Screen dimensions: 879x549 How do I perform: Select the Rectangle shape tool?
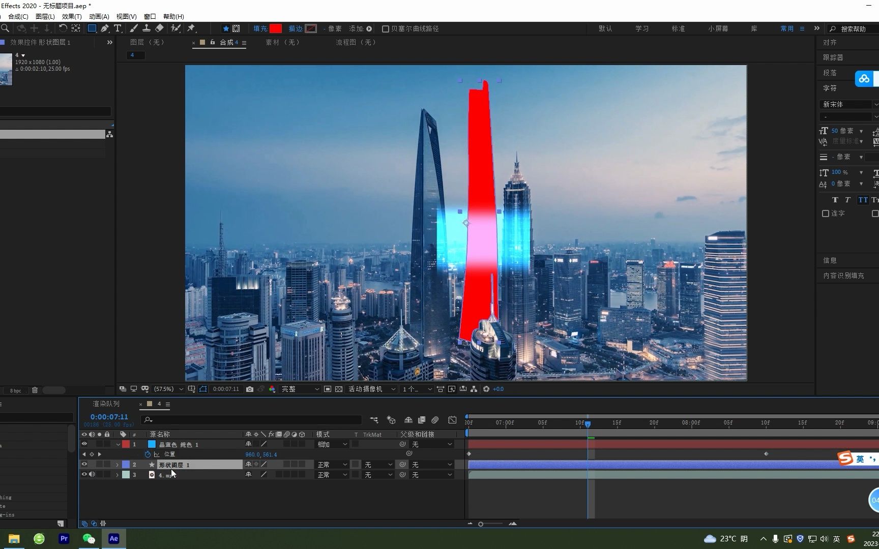(x=92, y=28)
